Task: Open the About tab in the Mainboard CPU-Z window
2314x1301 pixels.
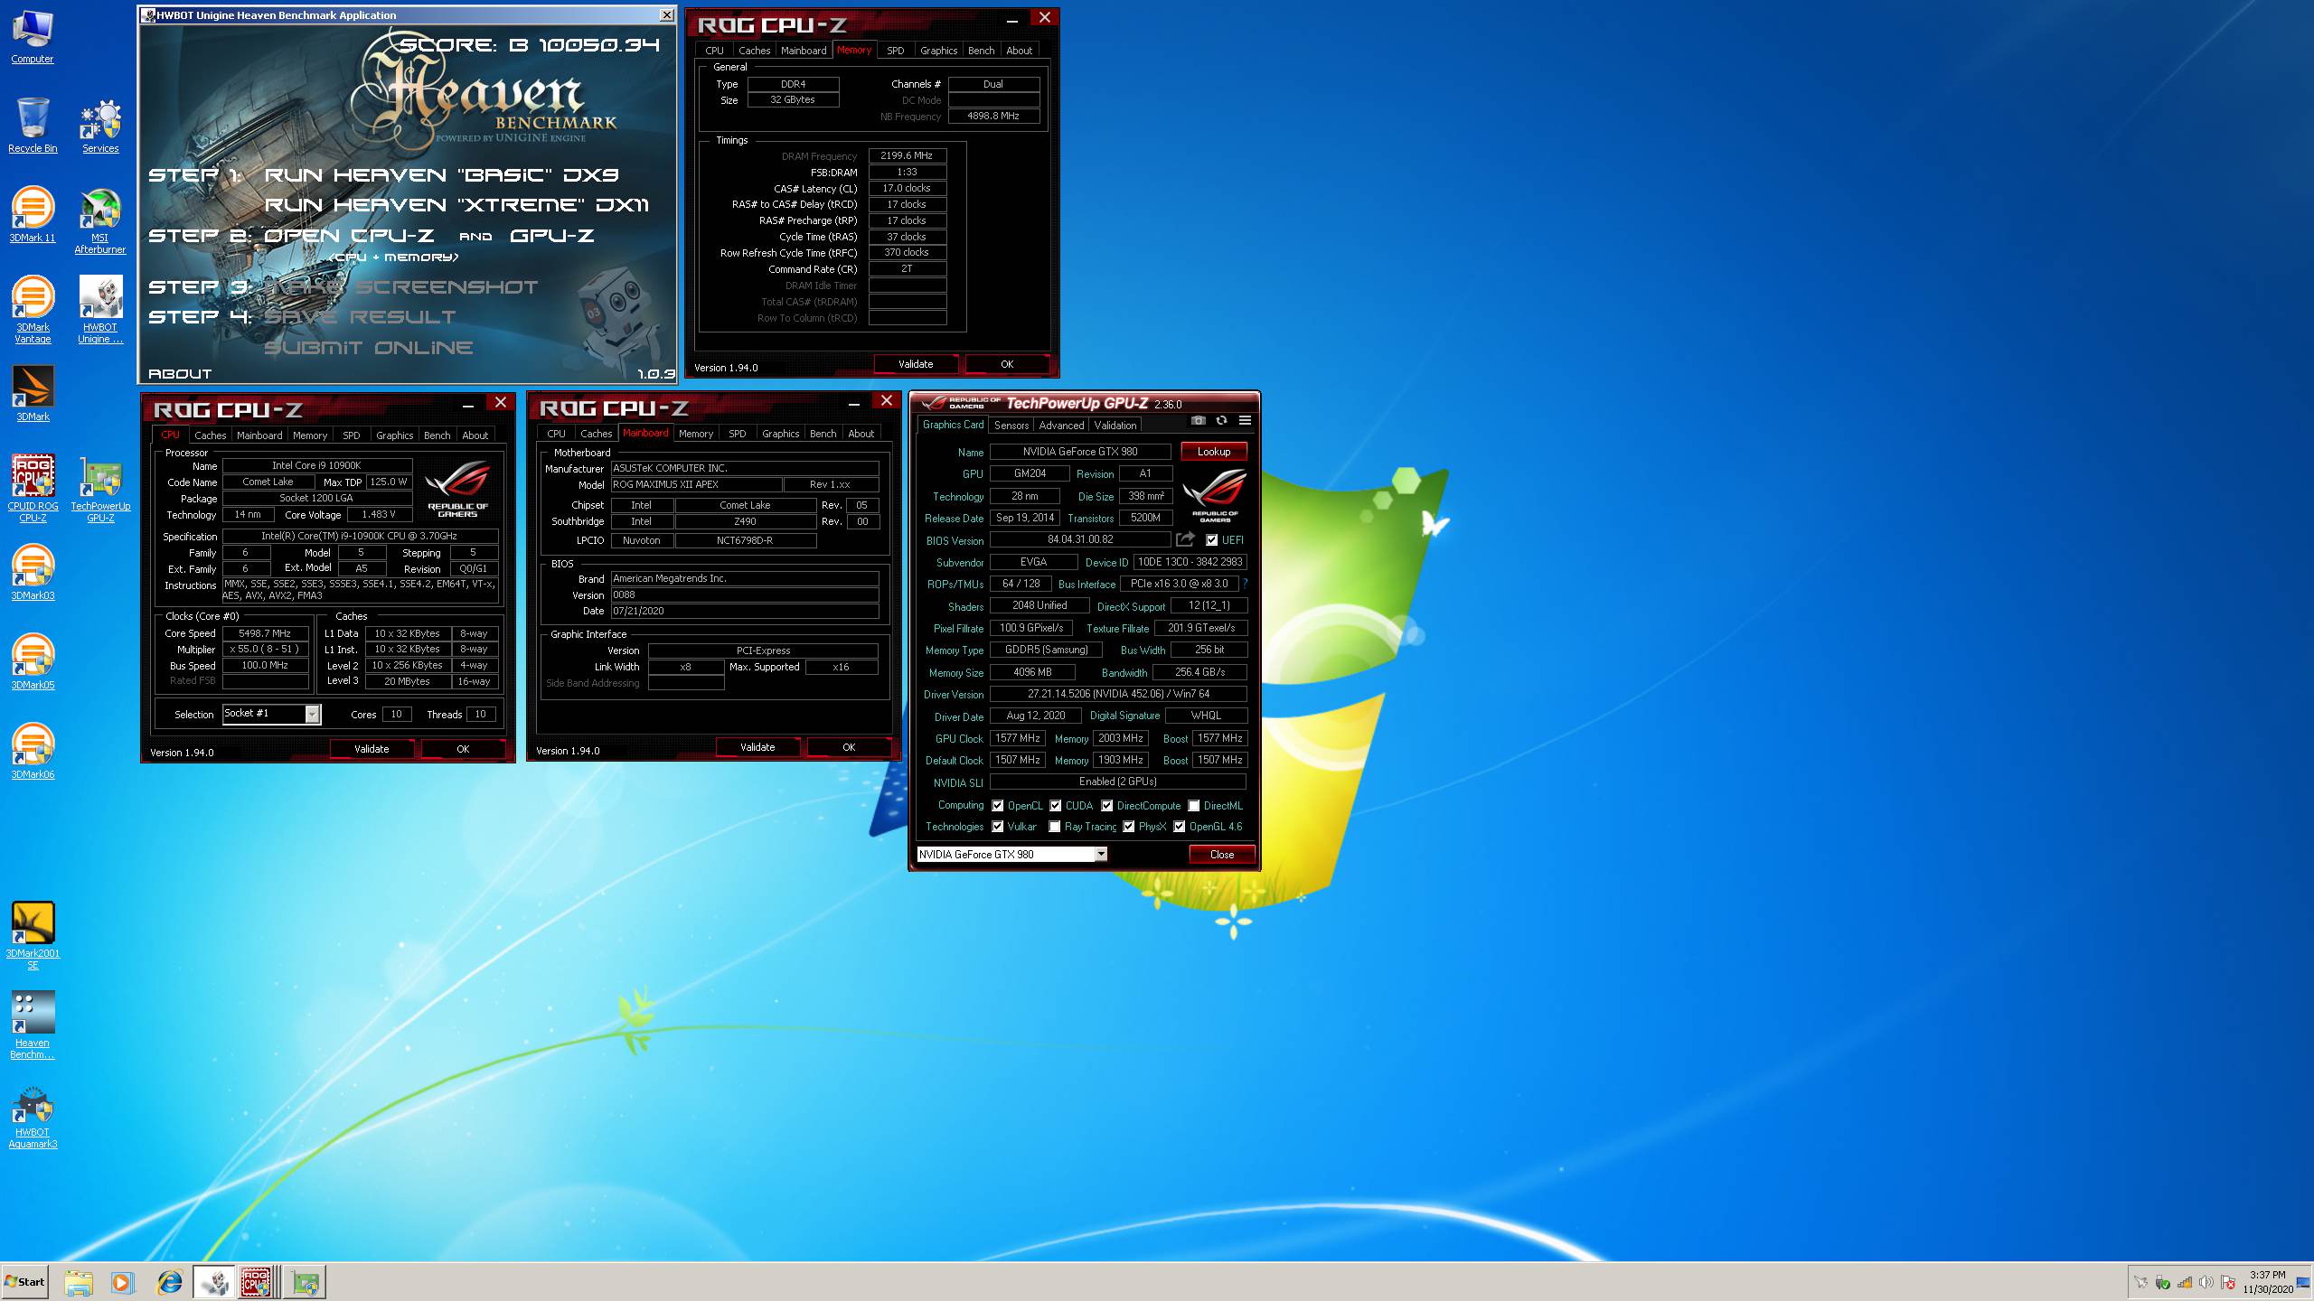Action: [x=861, y=434]
